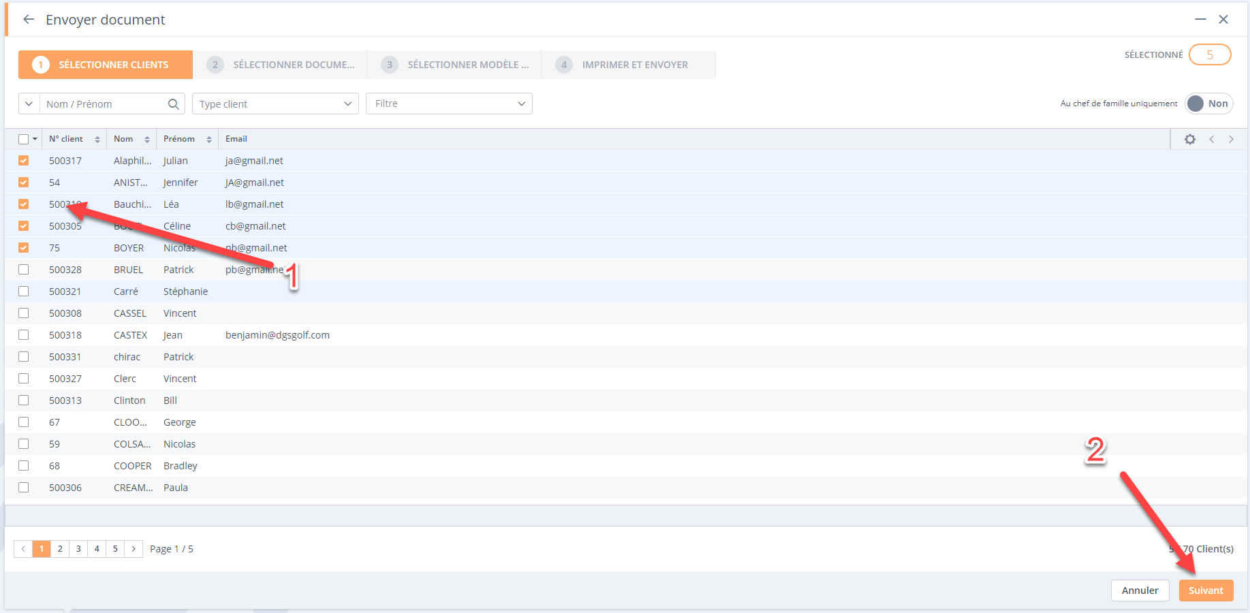
Task: Check client 500308 CASSEL Vincent
Action: tap(23, 313)
